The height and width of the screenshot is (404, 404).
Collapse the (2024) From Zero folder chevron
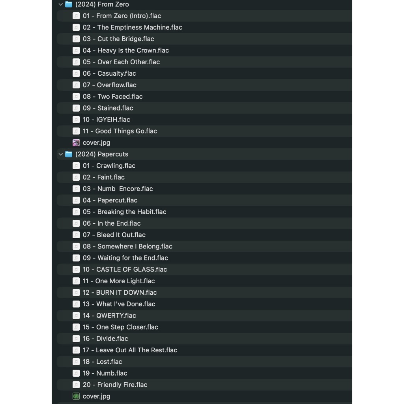[x=60, y=4]
